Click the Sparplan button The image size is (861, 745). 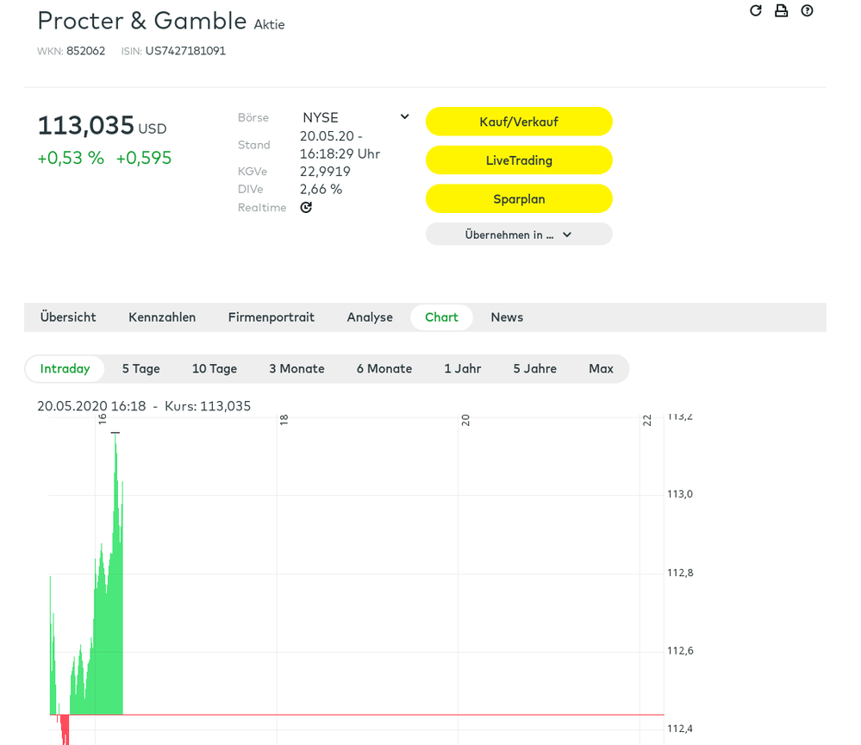(519, 198)
